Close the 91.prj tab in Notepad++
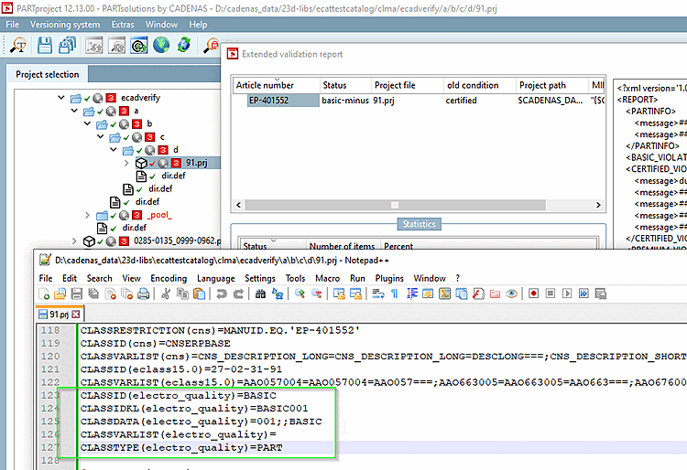The image size is (687, 470). point(76,315)
